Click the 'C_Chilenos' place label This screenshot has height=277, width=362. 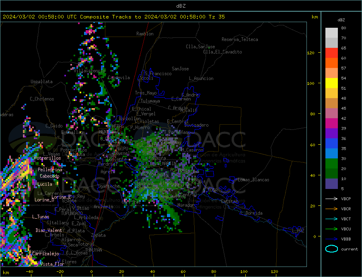coord(42,99)
